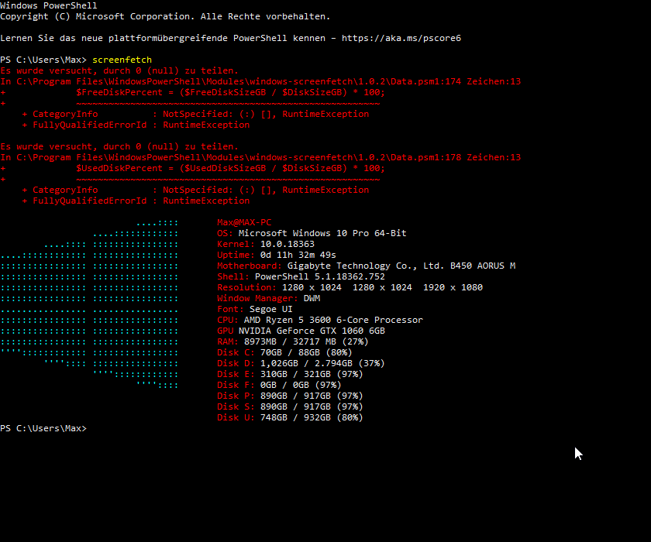The height and width of the screenshot is (542, 651).
Task: Click the CPU AMD Ryzen 5 3600 line
Action: coord(319,320)
